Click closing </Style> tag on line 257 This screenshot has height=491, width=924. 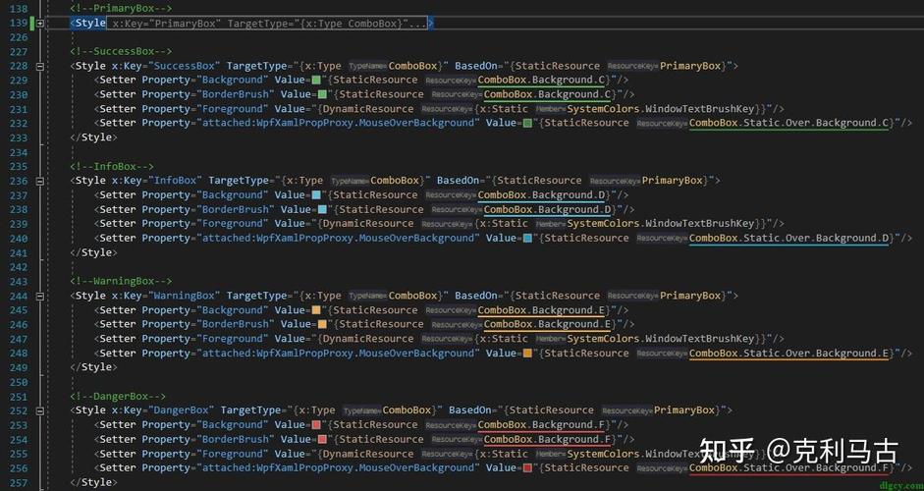pos(93,482)
